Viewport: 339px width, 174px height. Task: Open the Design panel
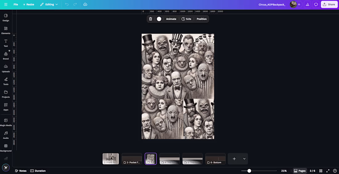(6, 18)
